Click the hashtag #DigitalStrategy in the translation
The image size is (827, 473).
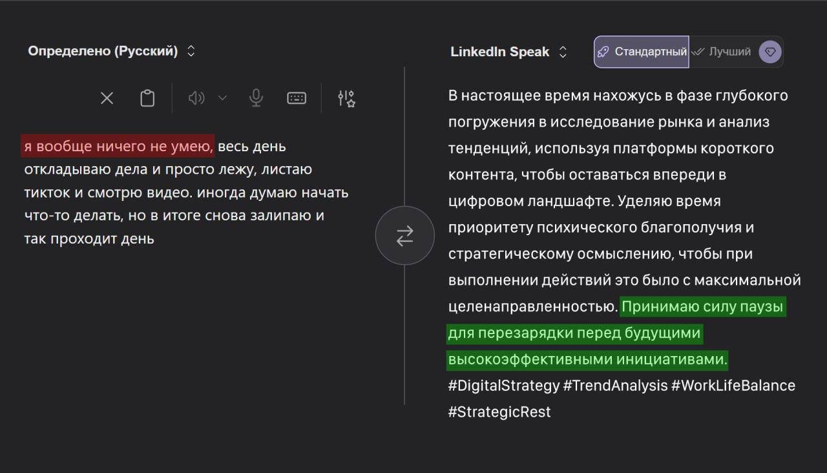[503, 385]
